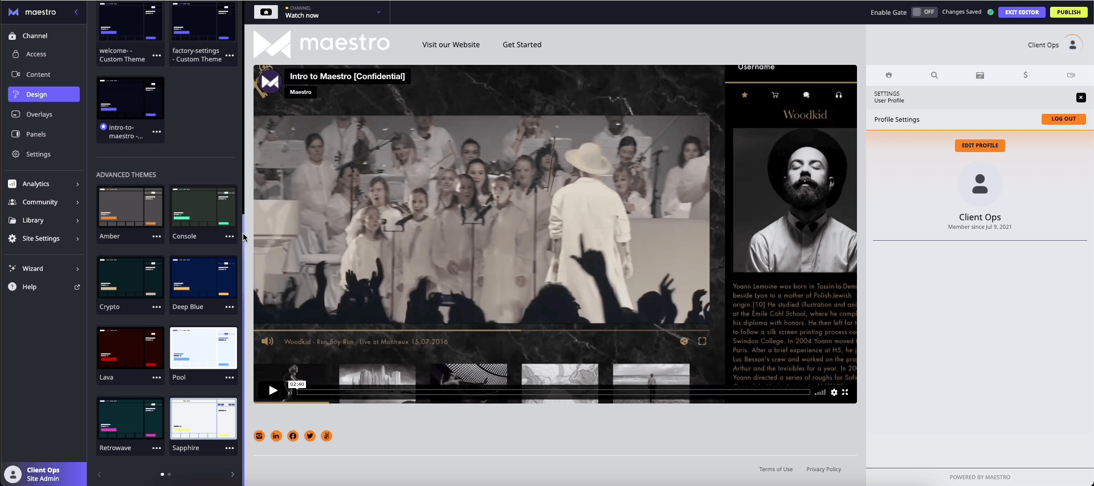
Task: Open the Watch now channel dropdown
Action: [x=378, y=12]
